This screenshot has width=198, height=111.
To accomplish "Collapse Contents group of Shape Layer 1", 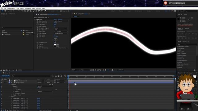I will pos(10,84).
